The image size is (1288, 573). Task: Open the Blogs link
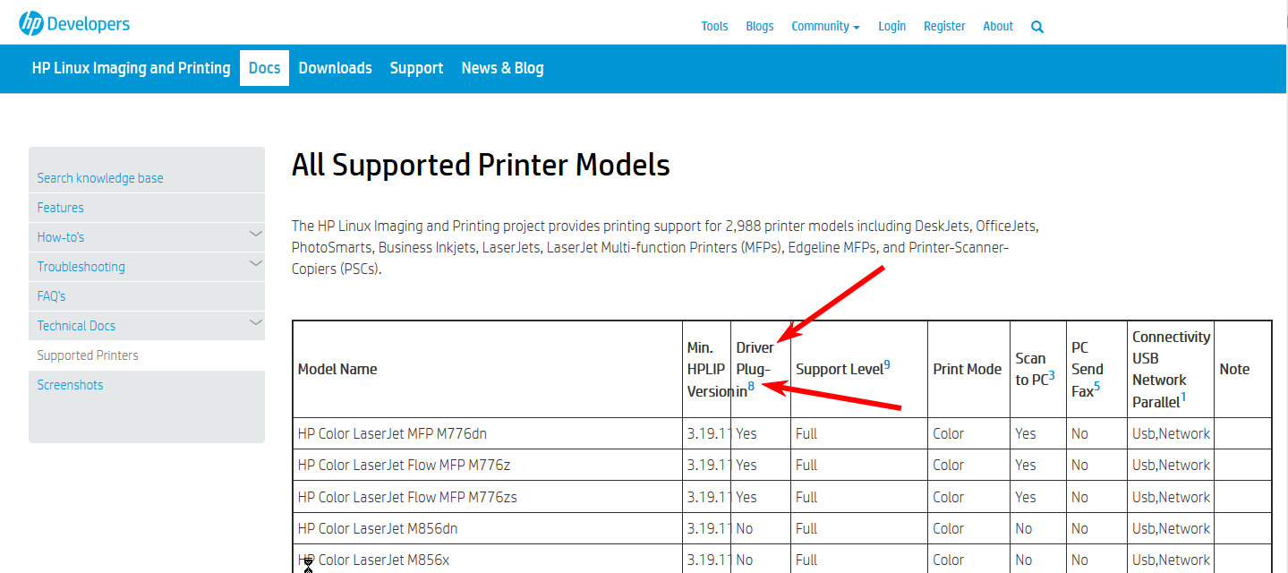point(759,26)
